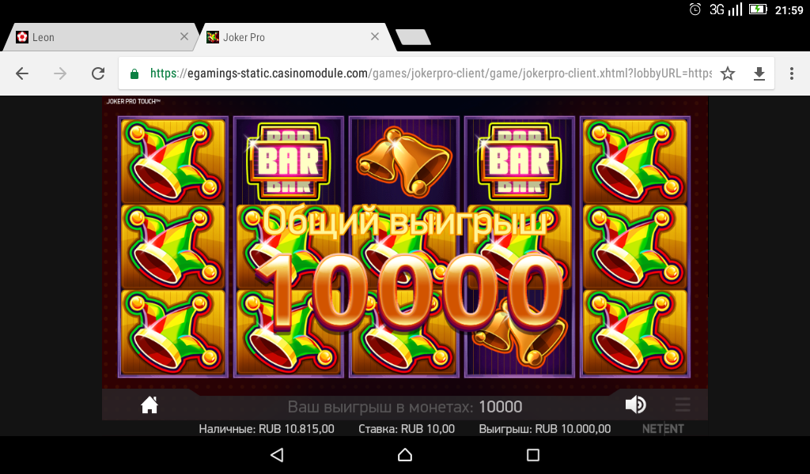Go back with the browser back arrow
Viewport: 810px width, 474px height.
(x=22, y=73)
